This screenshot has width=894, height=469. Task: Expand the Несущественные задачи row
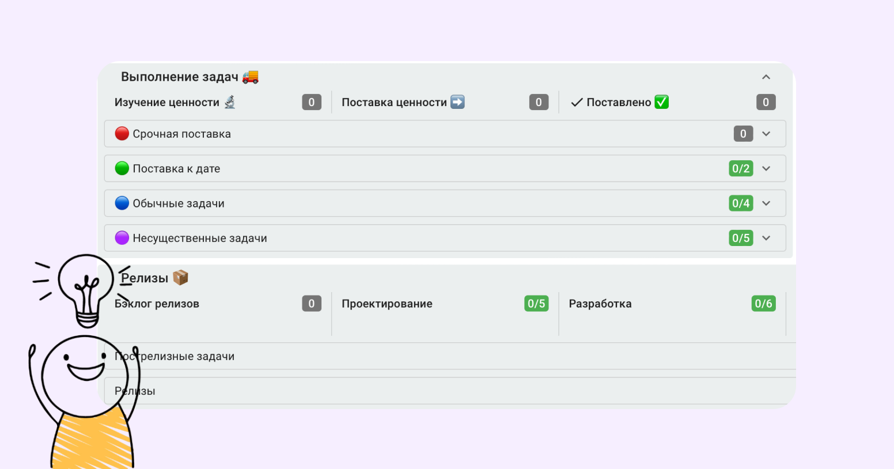tap(766, 238)
